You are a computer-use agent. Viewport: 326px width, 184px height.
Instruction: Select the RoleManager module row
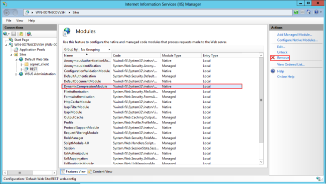152,138
